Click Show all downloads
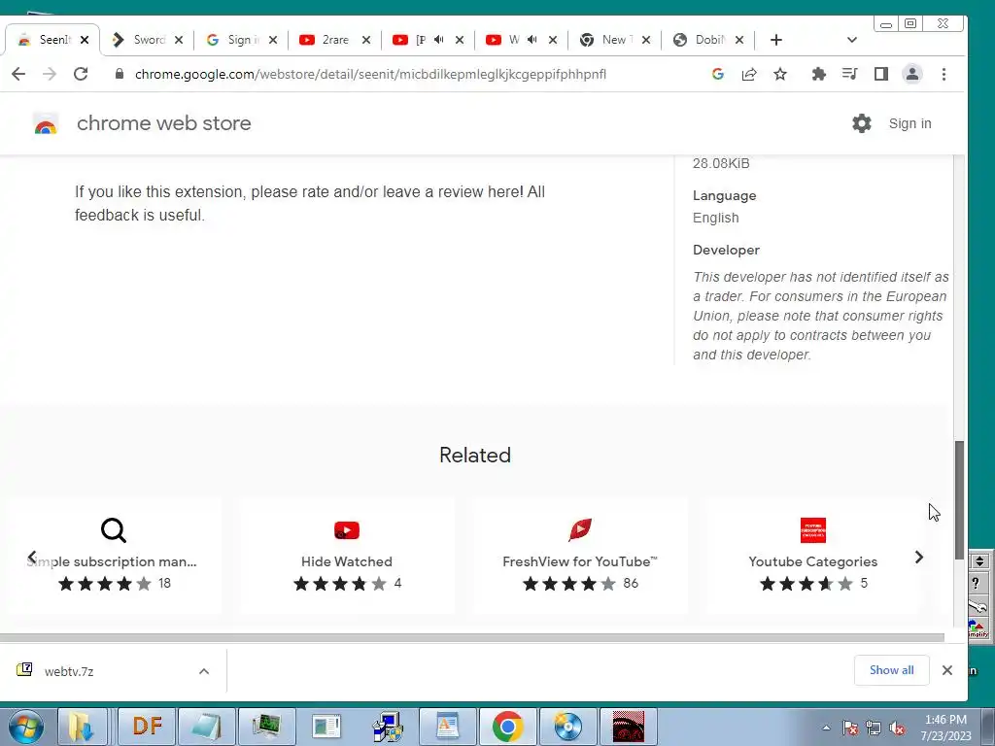The image size is (995, 746). click(x=892, y=670)
